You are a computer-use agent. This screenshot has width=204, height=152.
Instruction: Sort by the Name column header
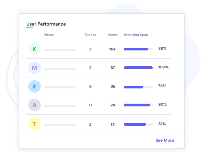pyautogui.click(x=49, y=35)
